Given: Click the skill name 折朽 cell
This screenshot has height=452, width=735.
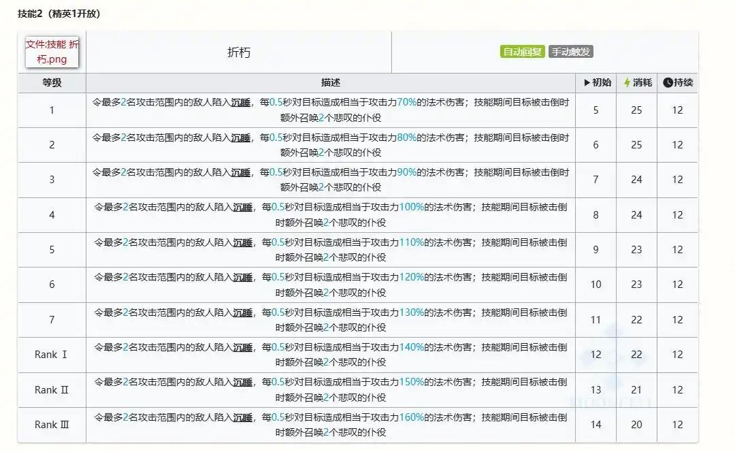Looking at the screenshot, I should pos(239,52).
